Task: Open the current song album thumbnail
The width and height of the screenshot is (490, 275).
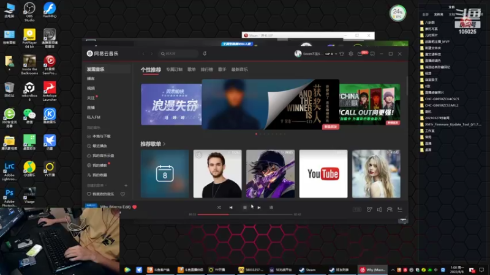Action: [91, 205]
